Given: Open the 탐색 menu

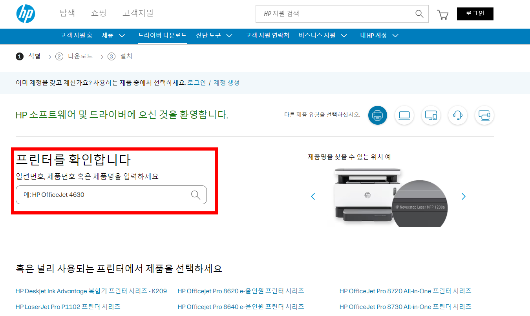Looking at the screenshot, I should tap(67, 13).
